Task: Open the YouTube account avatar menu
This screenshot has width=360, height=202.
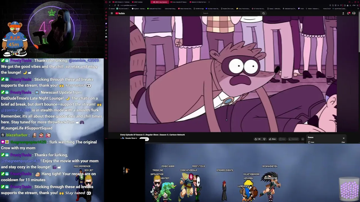Action: tap(354, 13)
